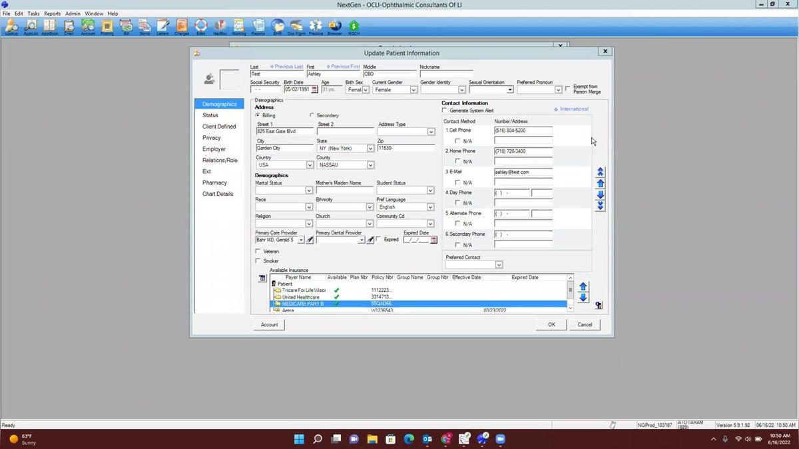Image resolution: width=799 pixels, height=449 pixels.
Task: Open the Admin menu
Action: coord(73,13)
